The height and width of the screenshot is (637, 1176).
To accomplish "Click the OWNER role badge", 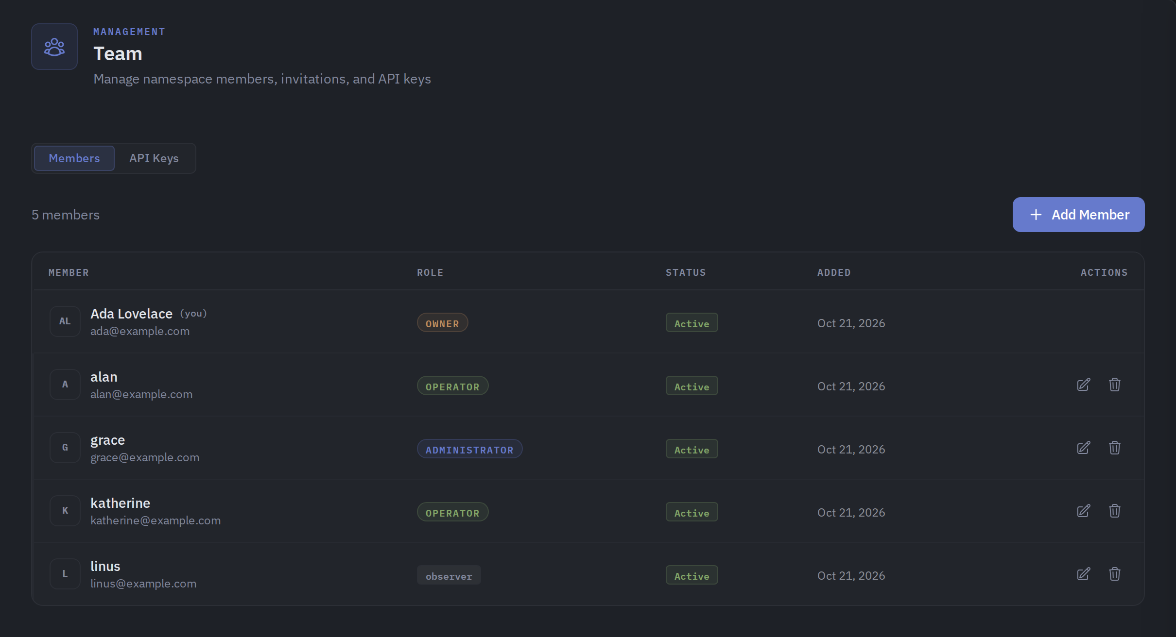I will click(x=443, y=323).
